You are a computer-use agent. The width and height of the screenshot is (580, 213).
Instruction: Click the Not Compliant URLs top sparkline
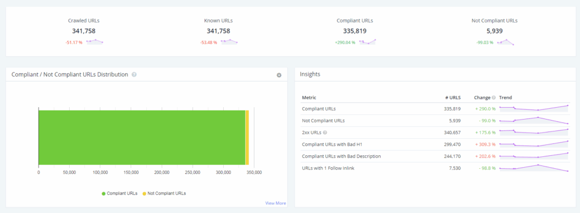(x=505, y=42)
